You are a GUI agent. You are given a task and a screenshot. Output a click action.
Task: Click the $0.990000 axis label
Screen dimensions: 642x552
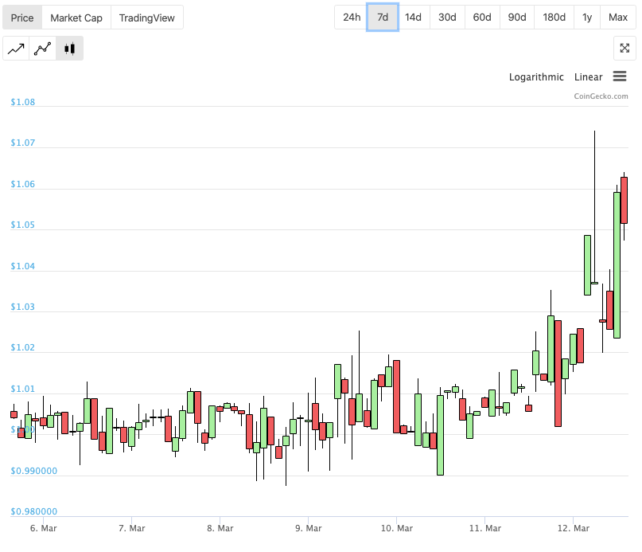point(34,471)
